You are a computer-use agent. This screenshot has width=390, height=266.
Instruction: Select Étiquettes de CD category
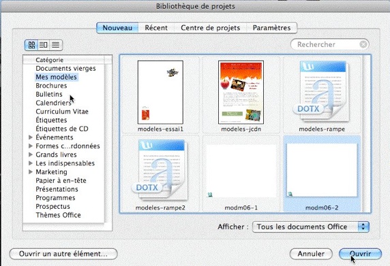coord(62,129)
